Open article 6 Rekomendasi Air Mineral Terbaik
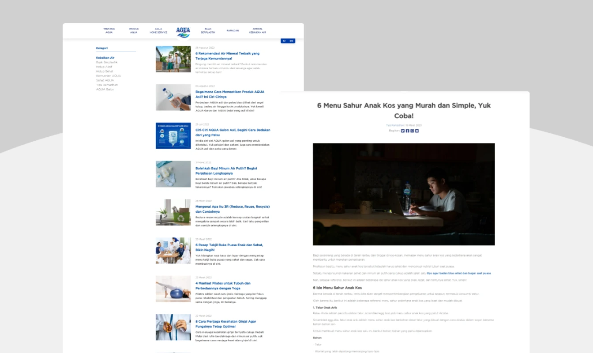The height and width of the screenshot is (353, 593). click(227, 56)
